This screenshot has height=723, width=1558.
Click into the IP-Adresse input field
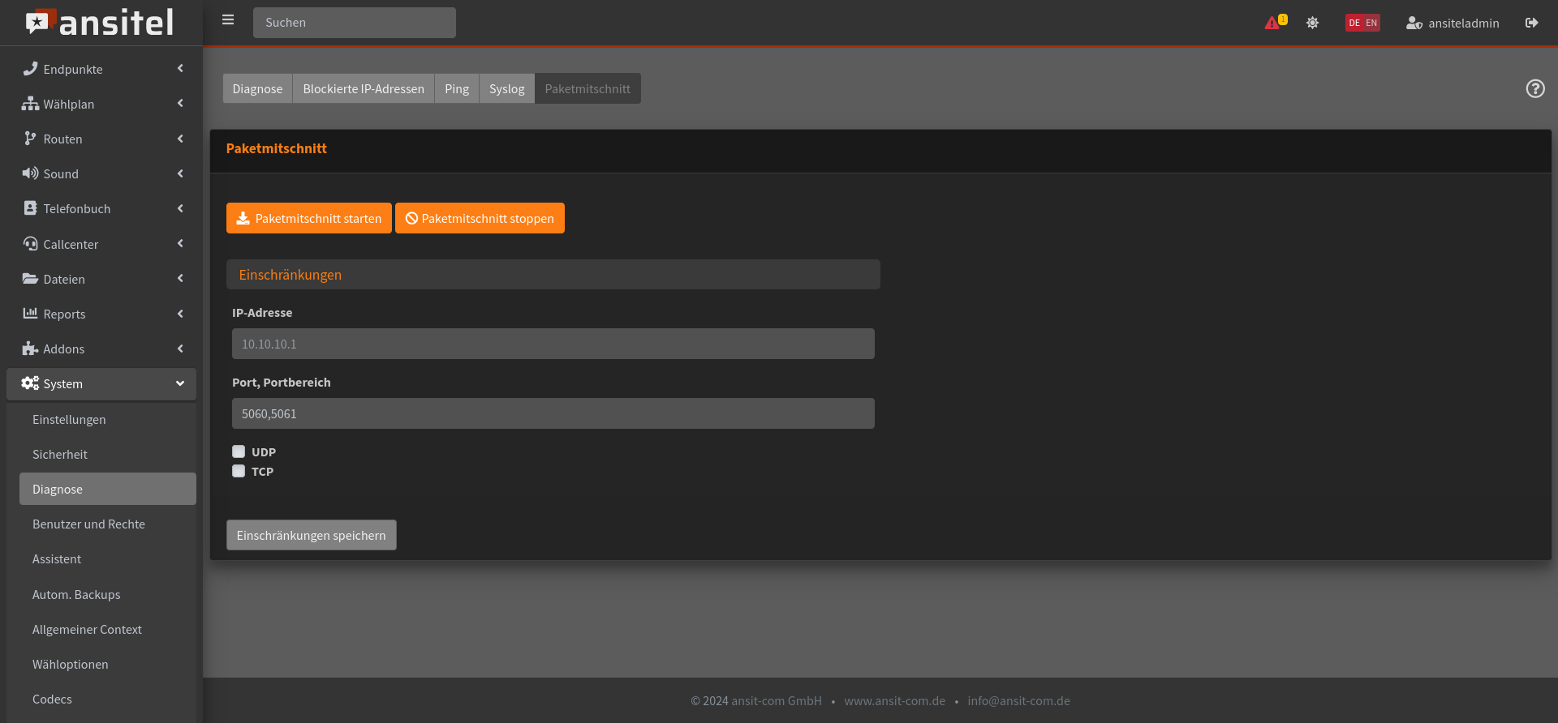(553, 344)
